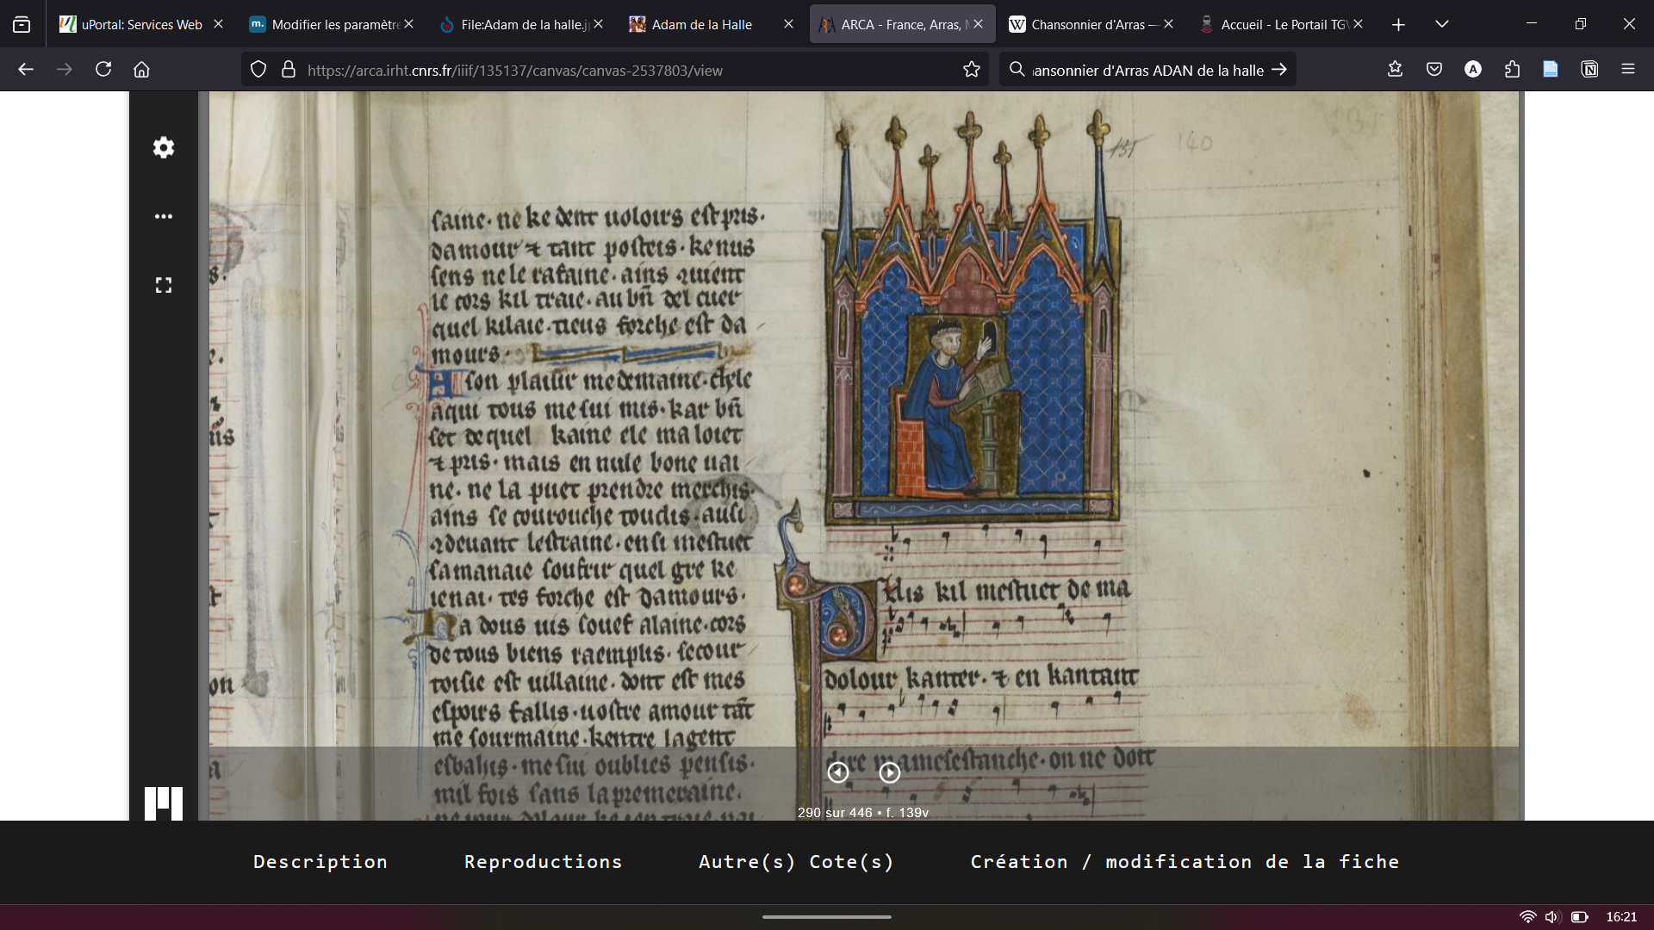The image size is (1654, 930).
Task: Open the Pocket save icon
Action: (x=1434, y=70)
